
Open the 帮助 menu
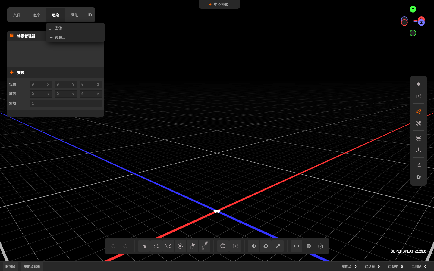[x=75, y=15]
